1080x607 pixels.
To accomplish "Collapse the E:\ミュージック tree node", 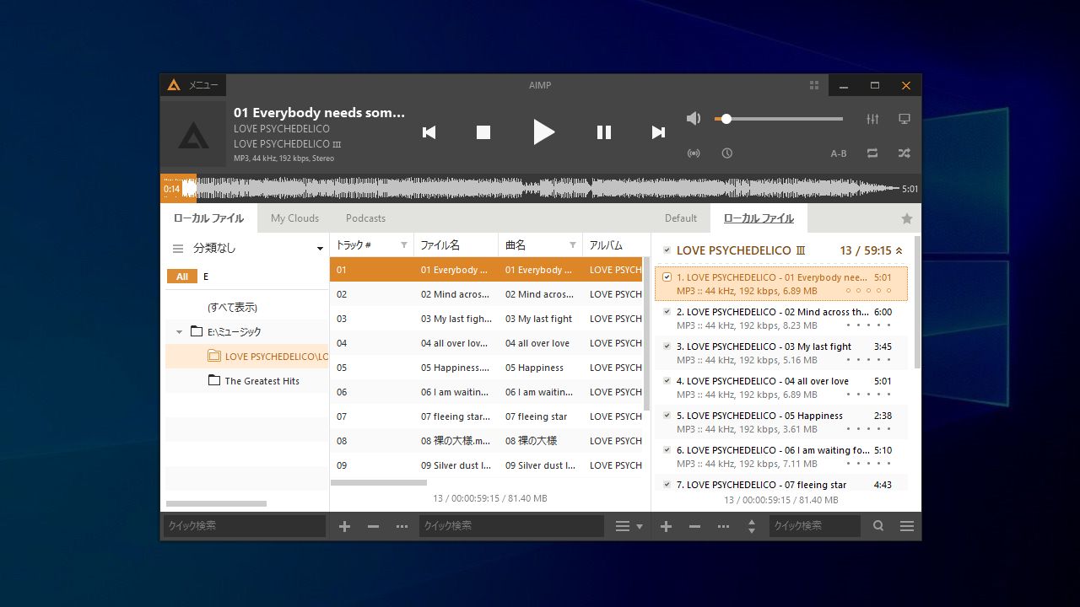I will pyautogui.click(x=179, y=332).
